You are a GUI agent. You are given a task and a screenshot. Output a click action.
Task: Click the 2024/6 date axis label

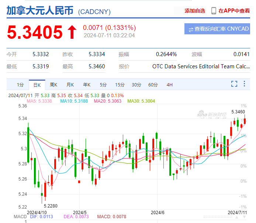tap(158, 213)
